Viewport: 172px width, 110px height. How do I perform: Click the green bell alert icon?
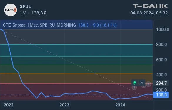135,83
